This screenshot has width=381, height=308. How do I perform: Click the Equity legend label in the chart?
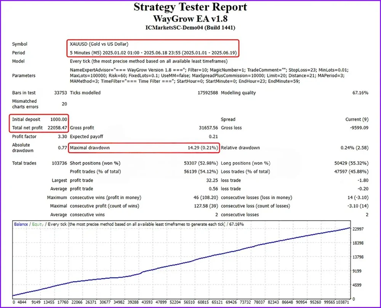click(x=38, y=224)
